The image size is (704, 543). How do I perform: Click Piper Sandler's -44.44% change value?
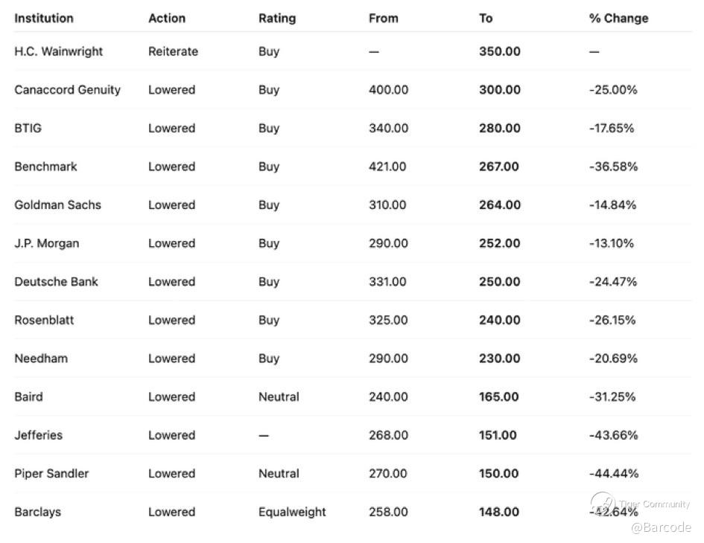[613, 473]
